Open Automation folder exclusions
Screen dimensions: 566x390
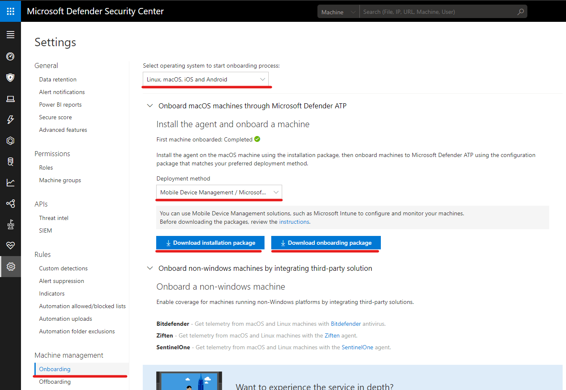(x=77, y=331)
